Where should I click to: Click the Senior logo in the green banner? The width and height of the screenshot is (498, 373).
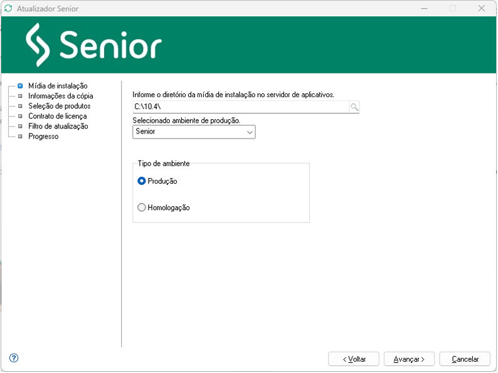pos(94,44)
